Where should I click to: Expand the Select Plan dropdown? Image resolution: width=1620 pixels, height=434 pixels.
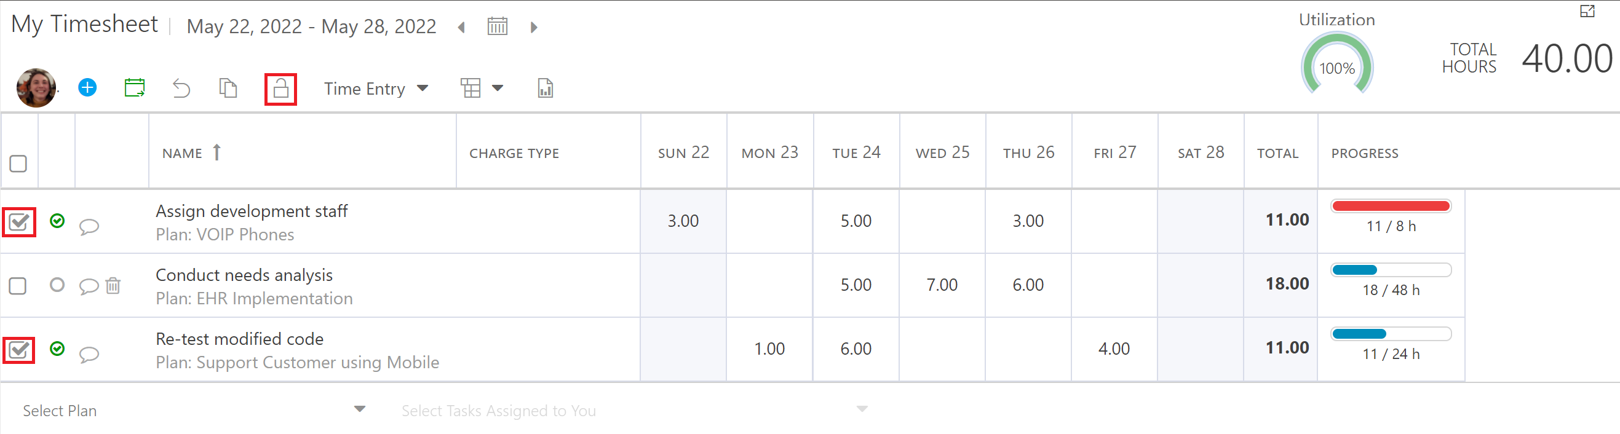pyautogui.click(x=359, y=409)
